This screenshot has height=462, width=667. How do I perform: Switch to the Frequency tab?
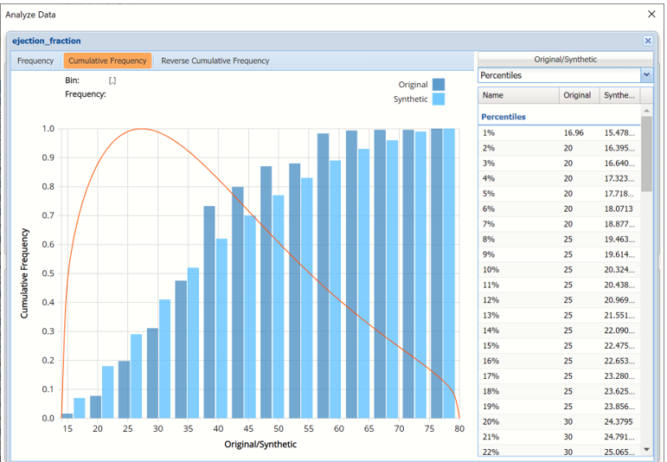35,61
